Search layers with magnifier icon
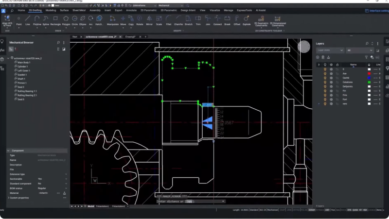This screenshot has height=219, width=389. coord(367,44)
